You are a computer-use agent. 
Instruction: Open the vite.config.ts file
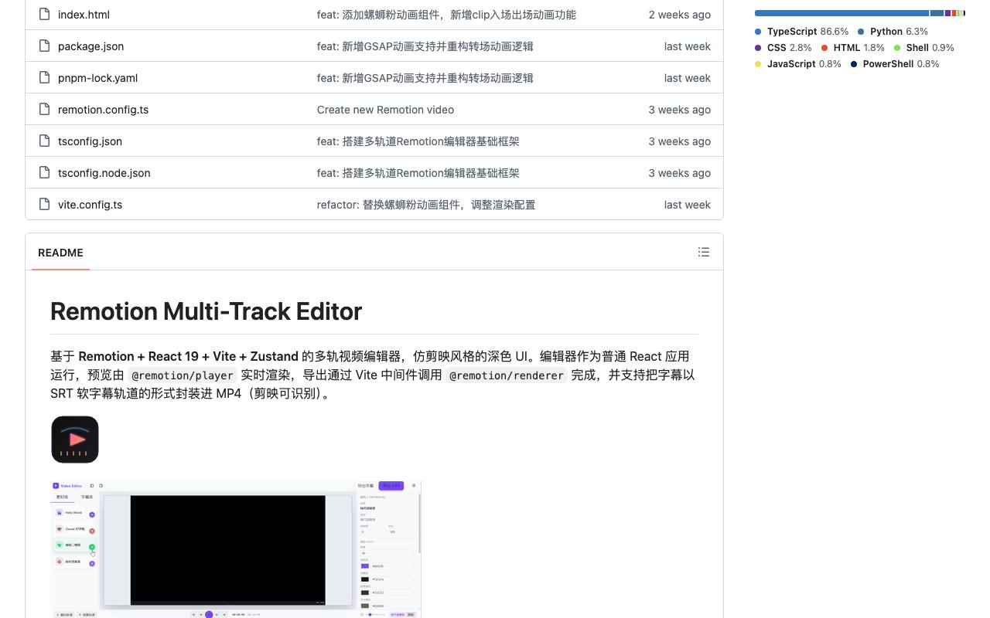90,205
